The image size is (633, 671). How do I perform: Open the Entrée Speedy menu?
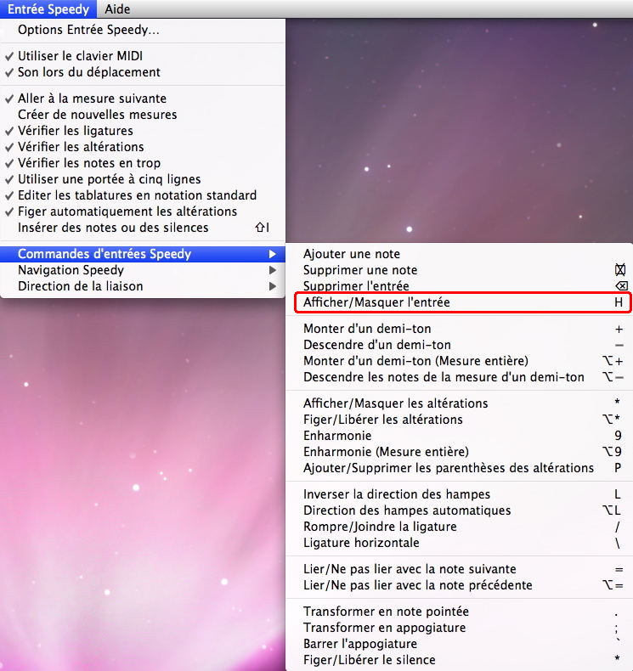48,8
